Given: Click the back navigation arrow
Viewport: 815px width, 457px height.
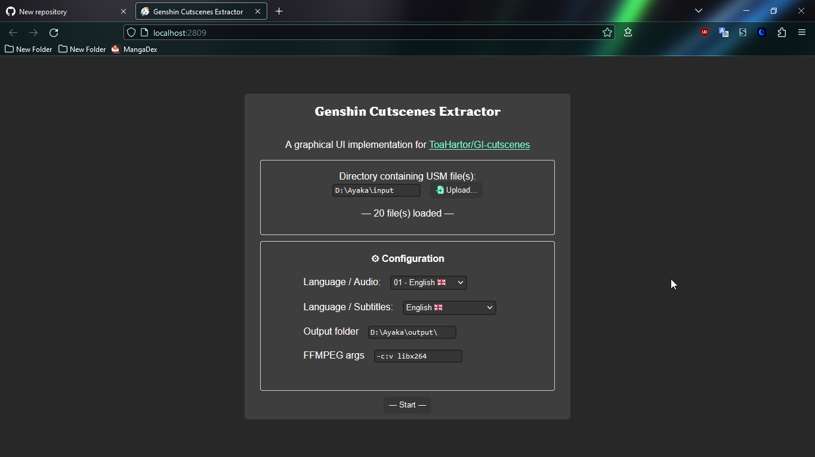Looking at the screenshot, I should [13, 33].
